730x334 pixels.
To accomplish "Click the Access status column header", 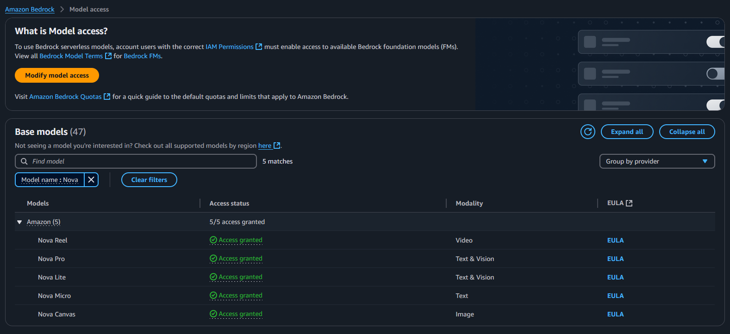I will (x=229, y=203).
